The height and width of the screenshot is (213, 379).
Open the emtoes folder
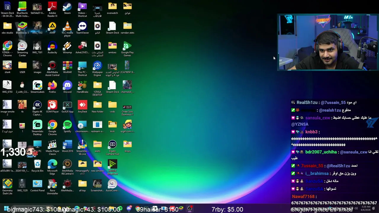coord(112,48)
